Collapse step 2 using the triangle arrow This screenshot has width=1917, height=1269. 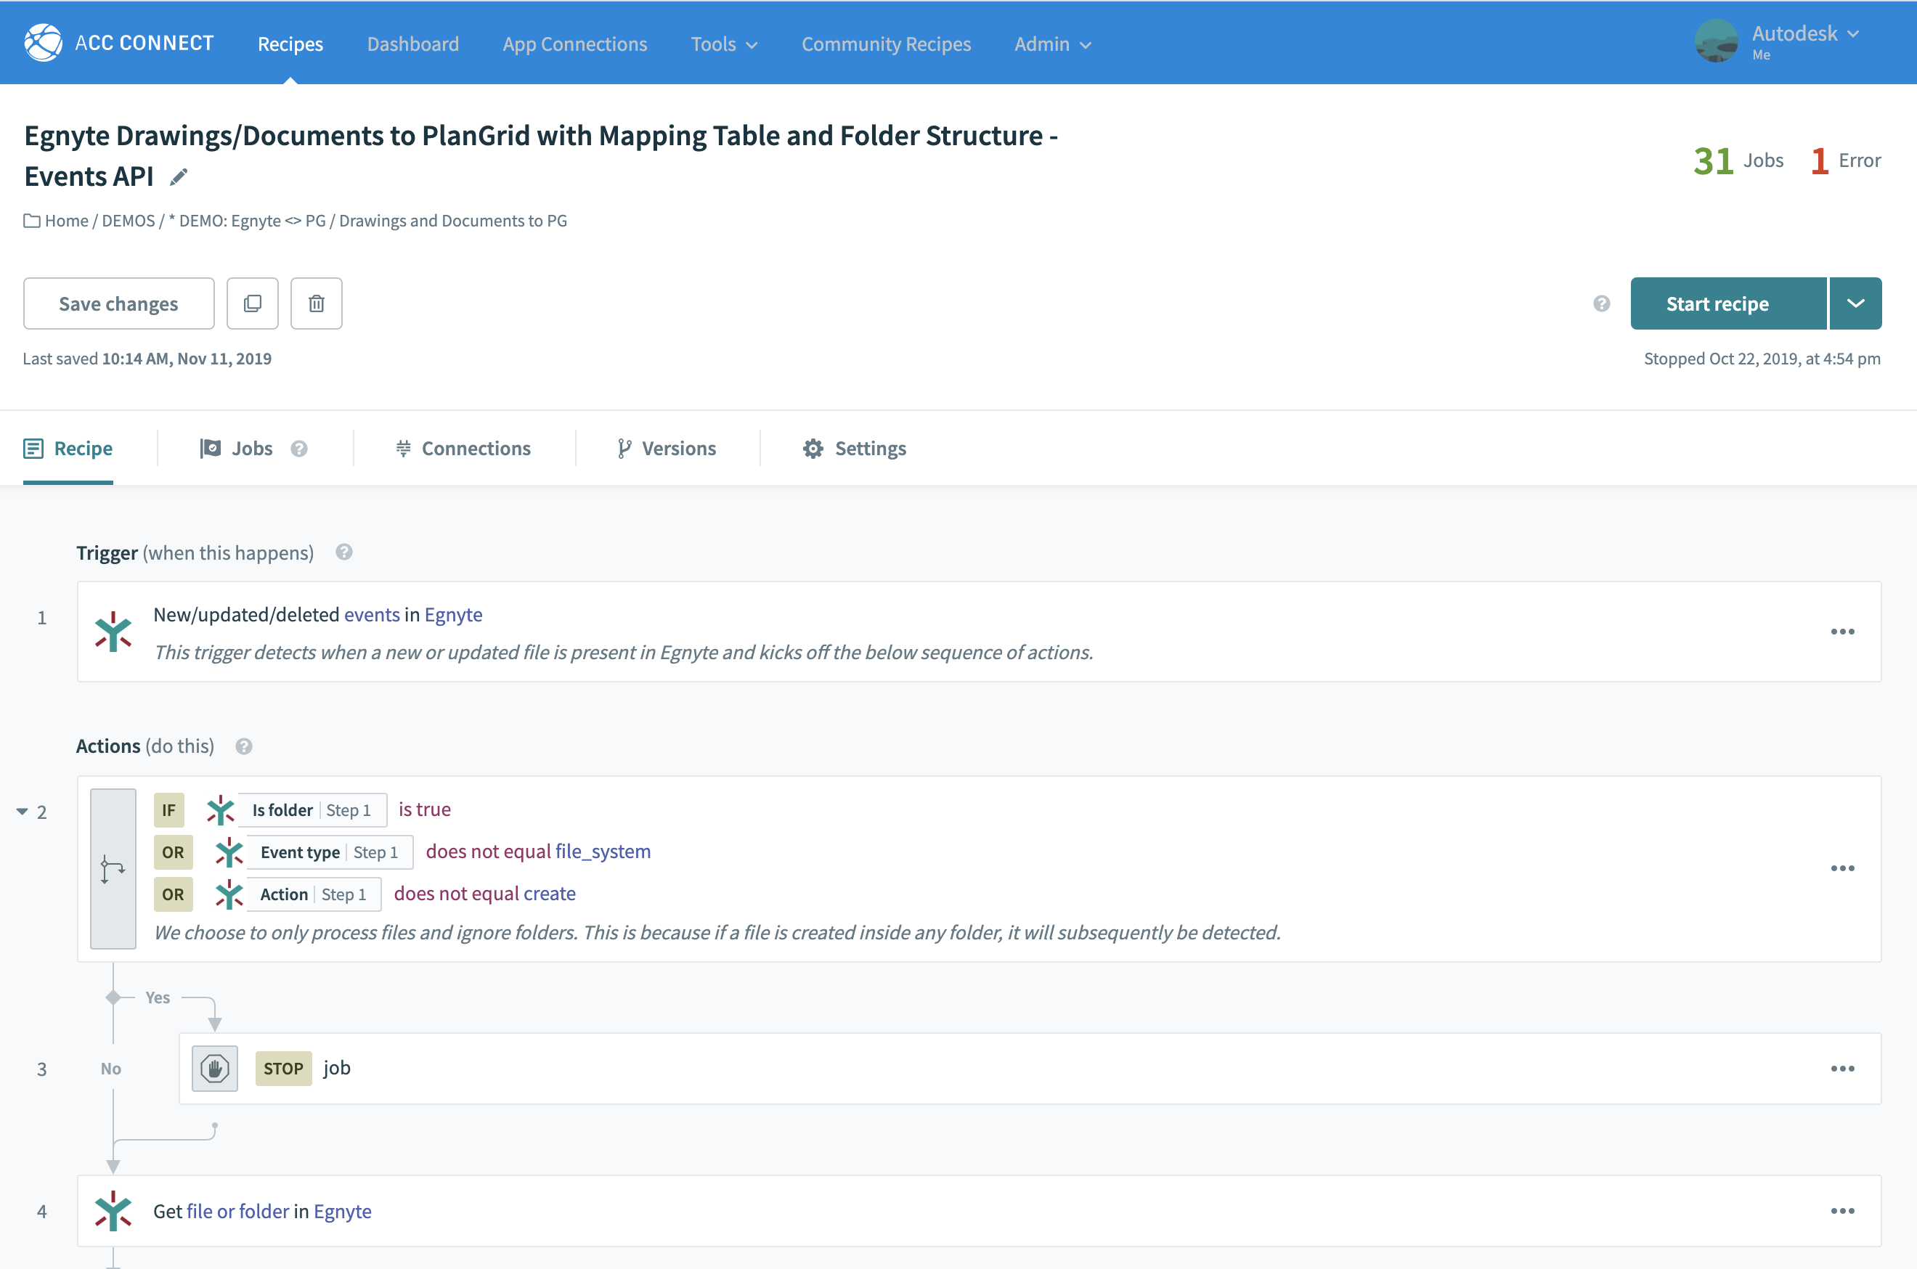pos(22,811)
